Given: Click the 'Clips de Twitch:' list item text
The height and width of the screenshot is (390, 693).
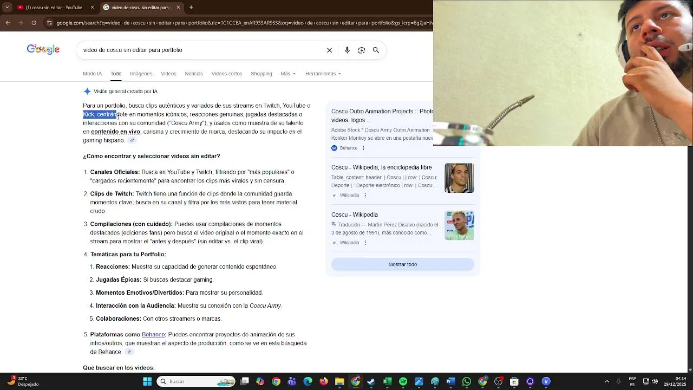Looking at the screenshot, I should tap(112, 194).
